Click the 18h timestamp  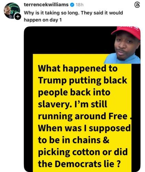pyautogui.click(x=79, y=5)
